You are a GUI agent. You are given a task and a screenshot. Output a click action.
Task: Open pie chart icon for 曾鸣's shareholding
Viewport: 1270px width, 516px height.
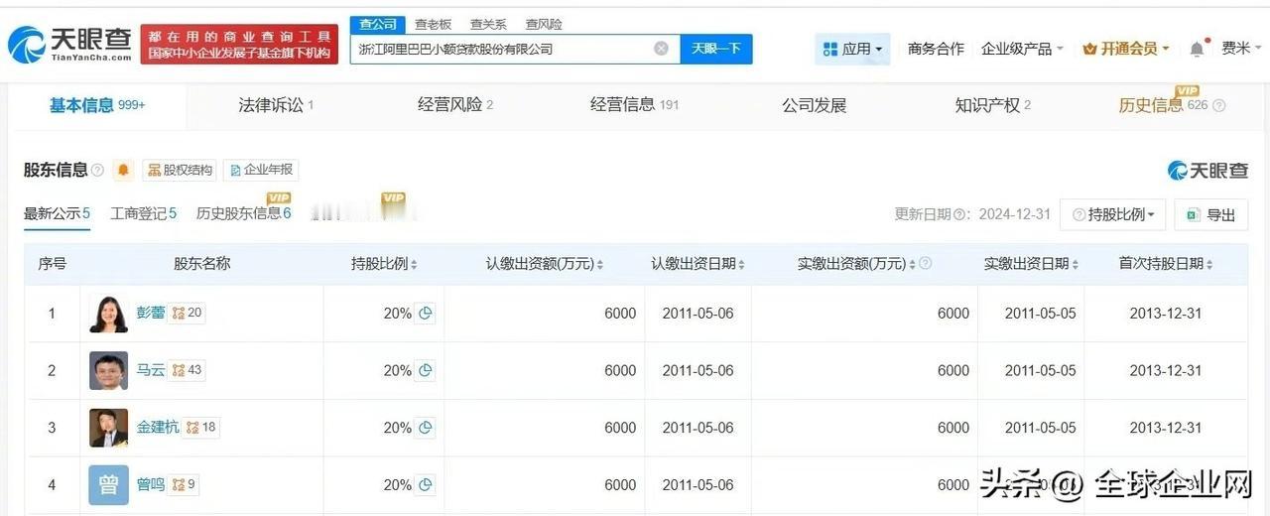pyautogui.click(x=426, y=485)
